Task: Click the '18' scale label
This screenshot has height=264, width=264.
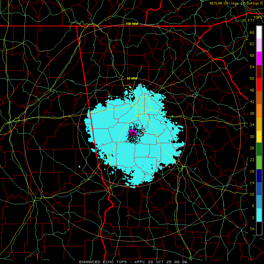Action: click(252, 171)
